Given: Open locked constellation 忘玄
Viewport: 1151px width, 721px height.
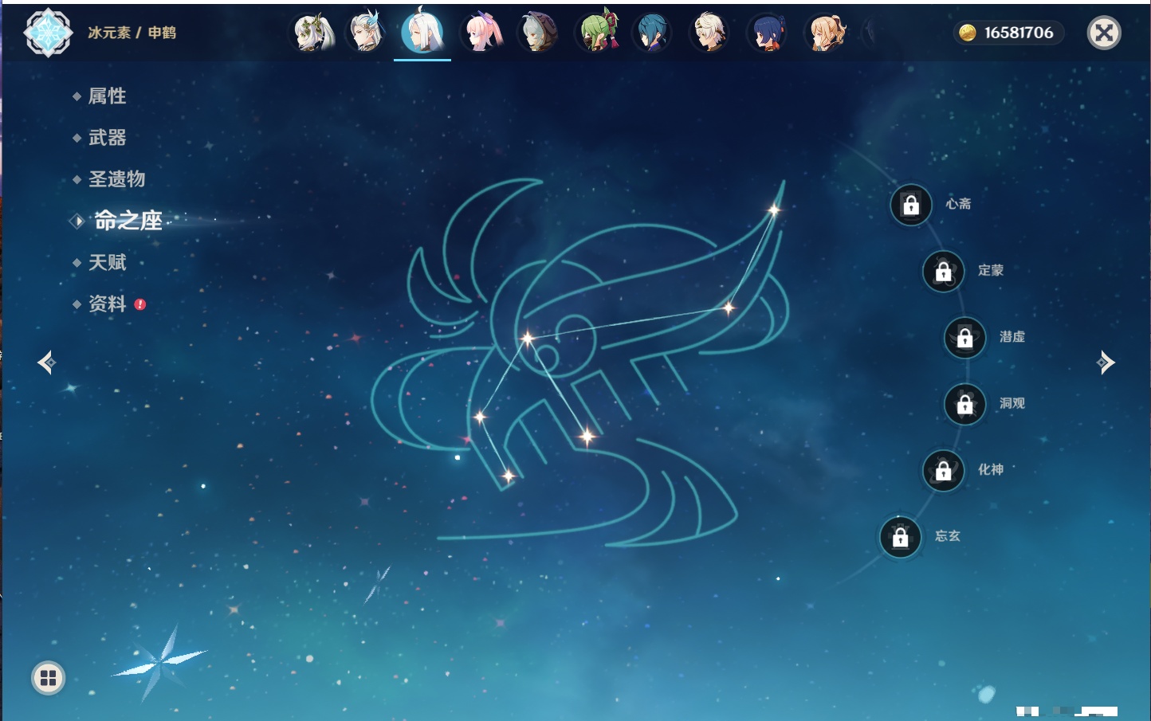Looking at the screenshot, I should coord(901,538).
